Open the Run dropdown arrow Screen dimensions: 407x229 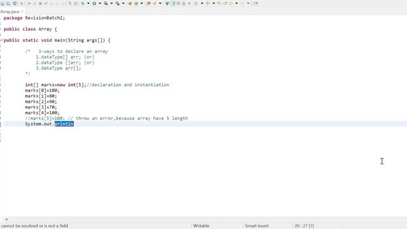(100, 3)
